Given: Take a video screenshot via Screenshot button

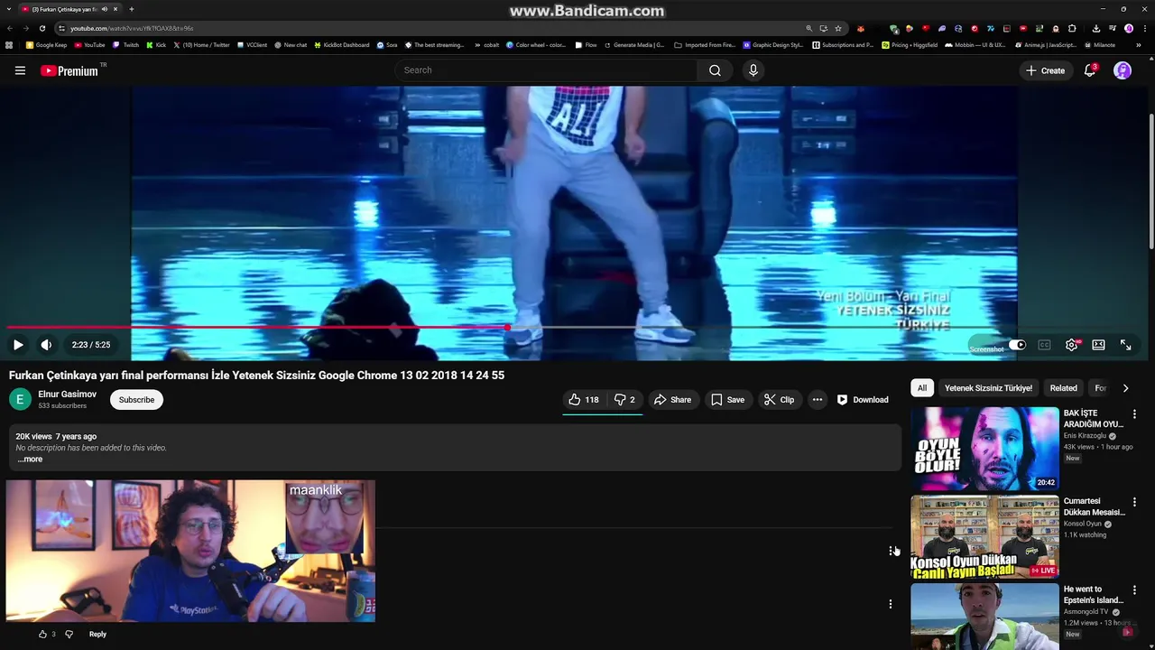Looking at the screenshot, I should tap(986, 348).
